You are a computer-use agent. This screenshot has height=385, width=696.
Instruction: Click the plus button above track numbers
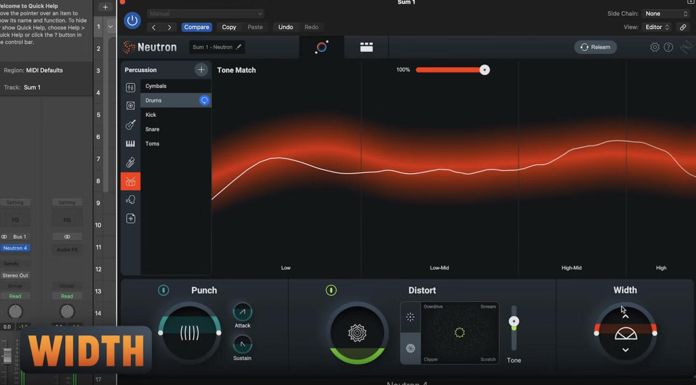(105, 7)
